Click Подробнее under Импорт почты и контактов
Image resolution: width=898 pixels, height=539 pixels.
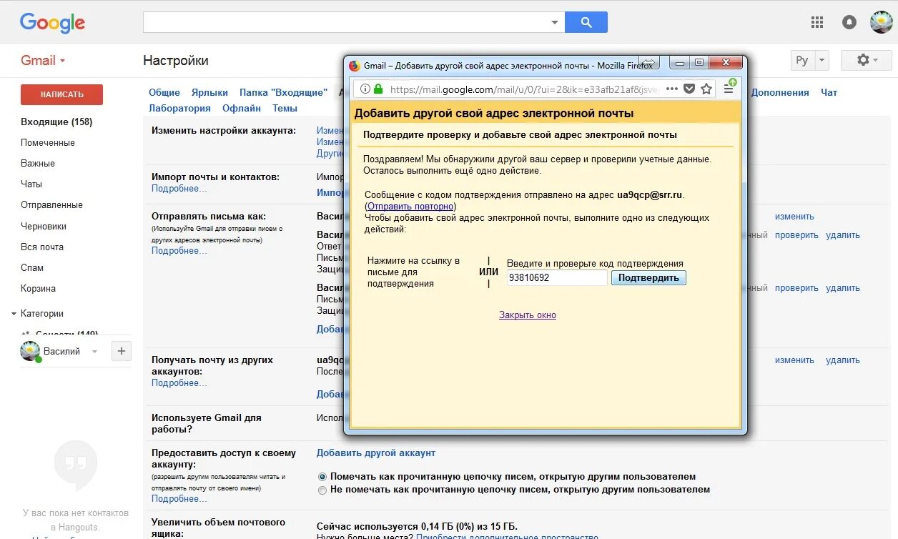pyautogui.click(x=179, y=189)
